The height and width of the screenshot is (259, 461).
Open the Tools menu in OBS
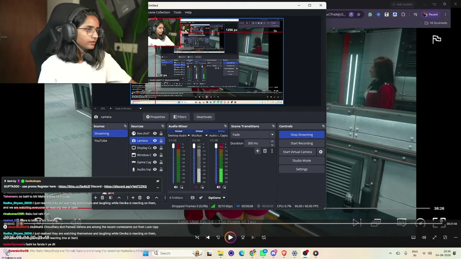coord(177,12)
